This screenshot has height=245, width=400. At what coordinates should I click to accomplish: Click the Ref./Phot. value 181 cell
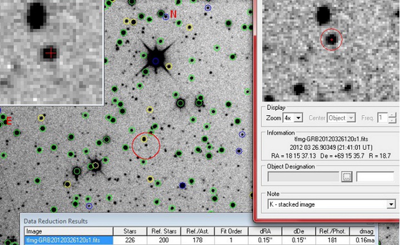tap(332, 240)
